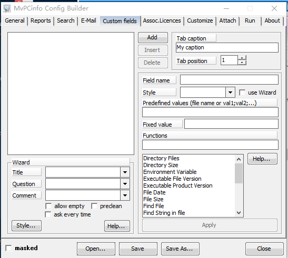Select File Size in functions list
Image resolution: width=288 pixels, height=258 pixels.
pos(153,199)
